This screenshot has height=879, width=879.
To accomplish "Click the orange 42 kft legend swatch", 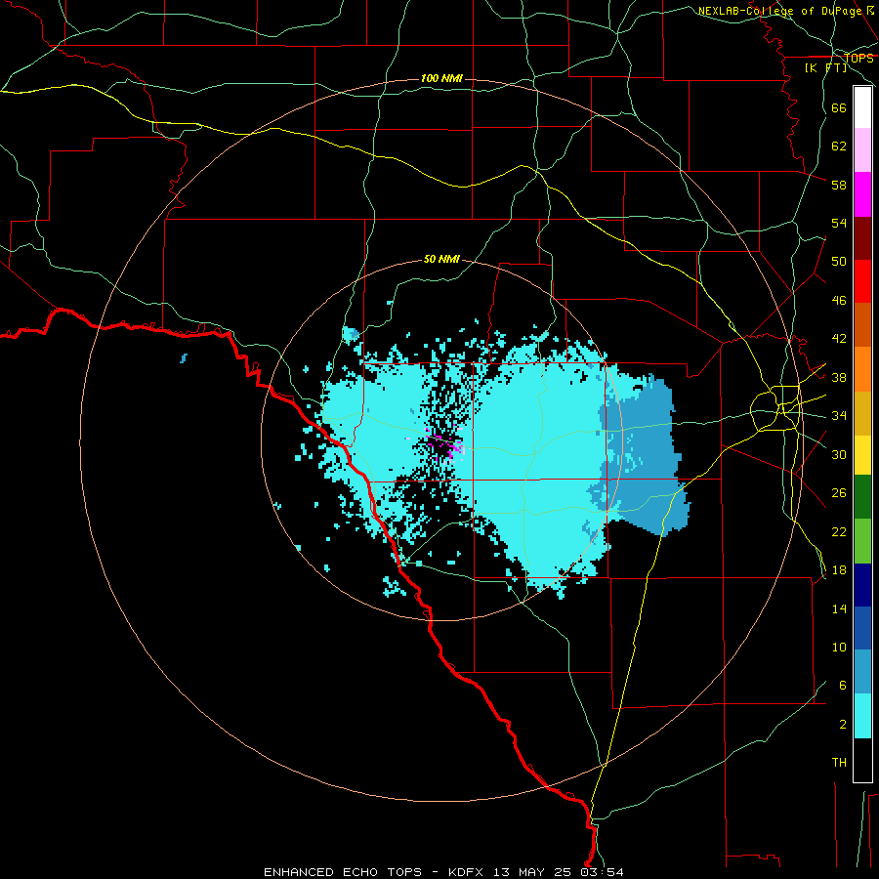I will pos(862,369).
